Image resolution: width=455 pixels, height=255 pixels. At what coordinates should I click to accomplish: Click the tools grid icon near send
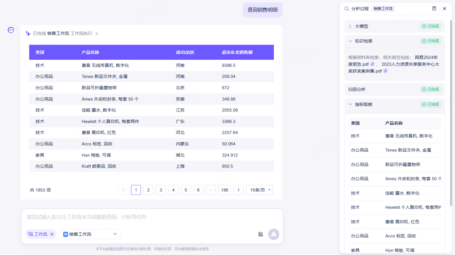(261, 234)
